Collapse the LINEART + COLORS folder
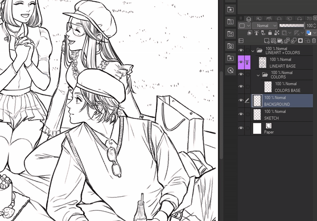Viewport: 317px width, 221px height. (253, 51)
